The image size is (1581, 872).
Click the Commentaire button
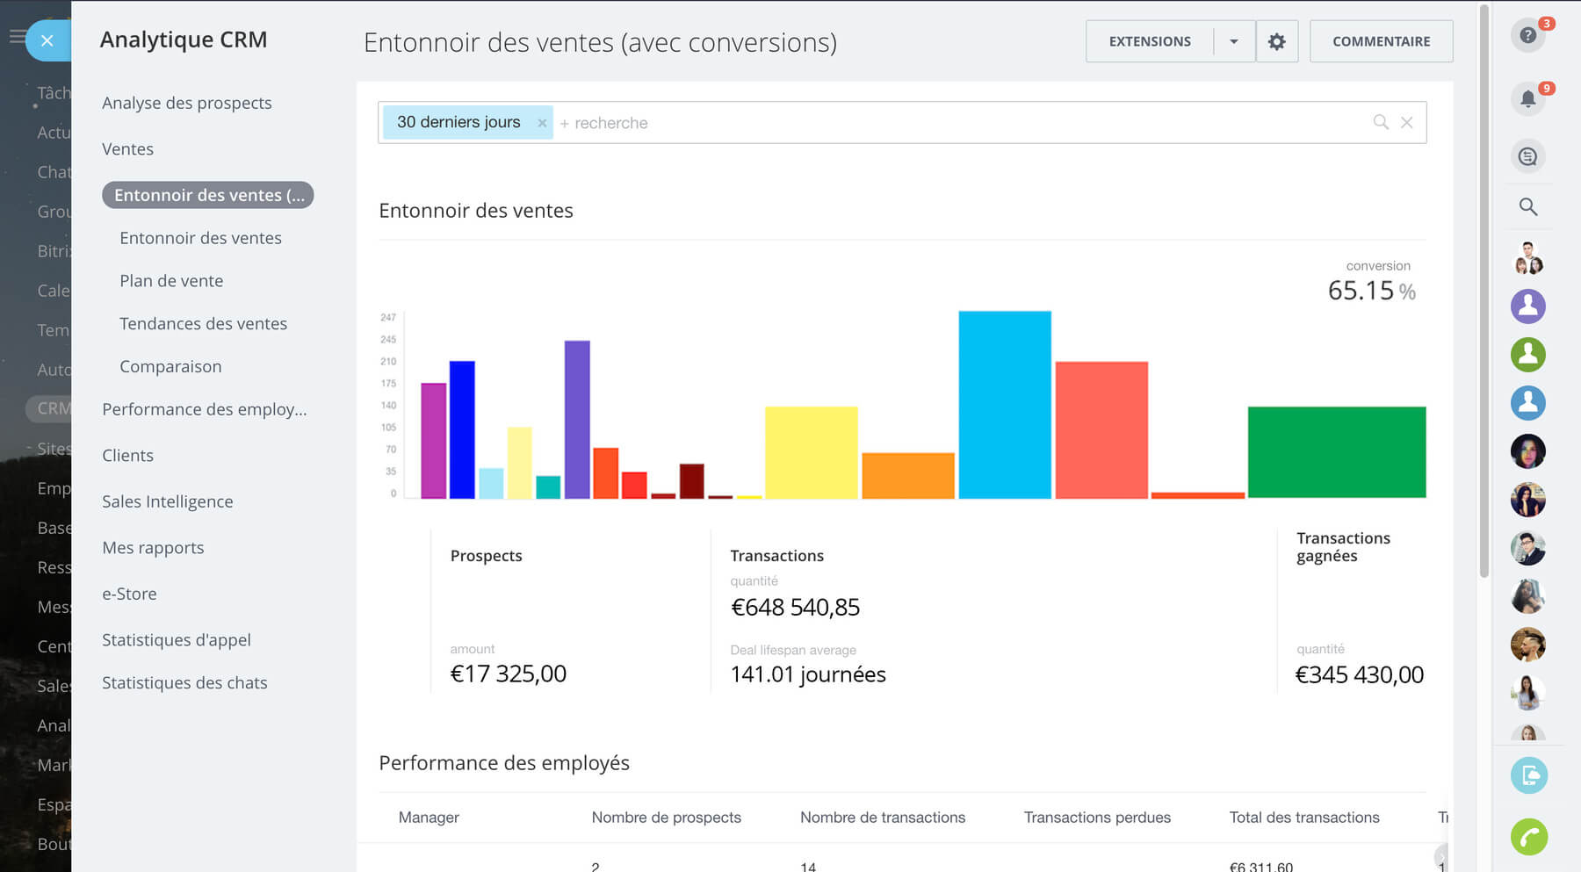pos(1381,41)
